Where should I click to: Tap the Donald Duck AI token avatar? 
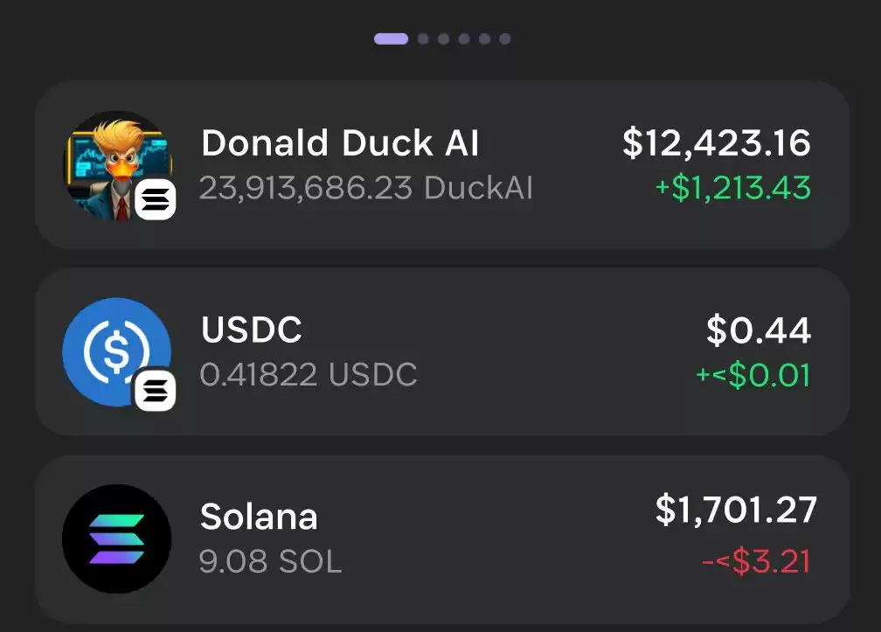tap(117, 165)
